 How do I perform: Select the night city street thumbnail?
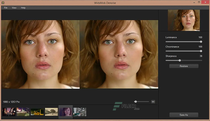[x=9, y=112]
